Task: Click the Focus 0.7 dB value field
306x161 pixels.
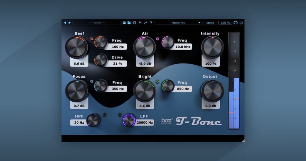Action: pyautogui.click(x=79, y=106)
